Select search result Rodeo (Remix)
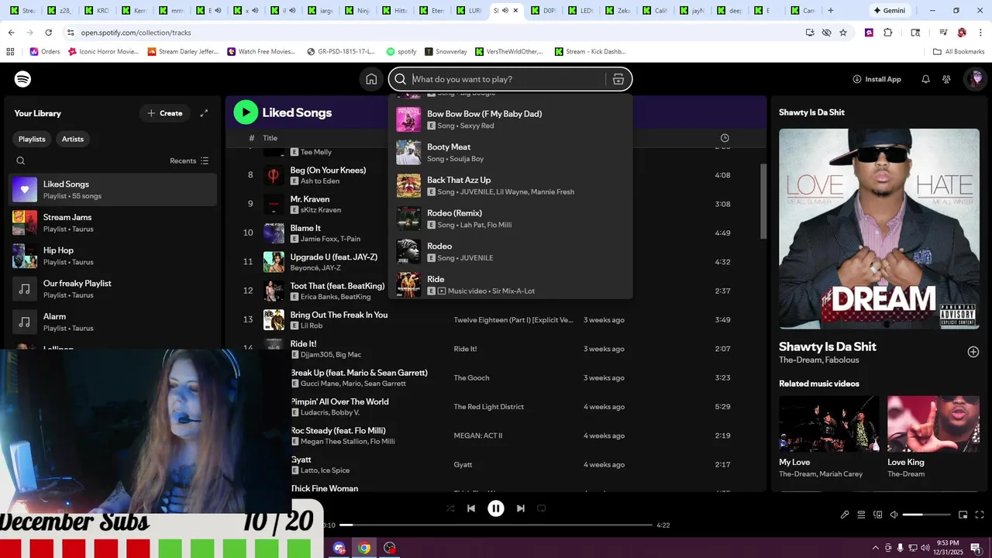 point(510,219)
